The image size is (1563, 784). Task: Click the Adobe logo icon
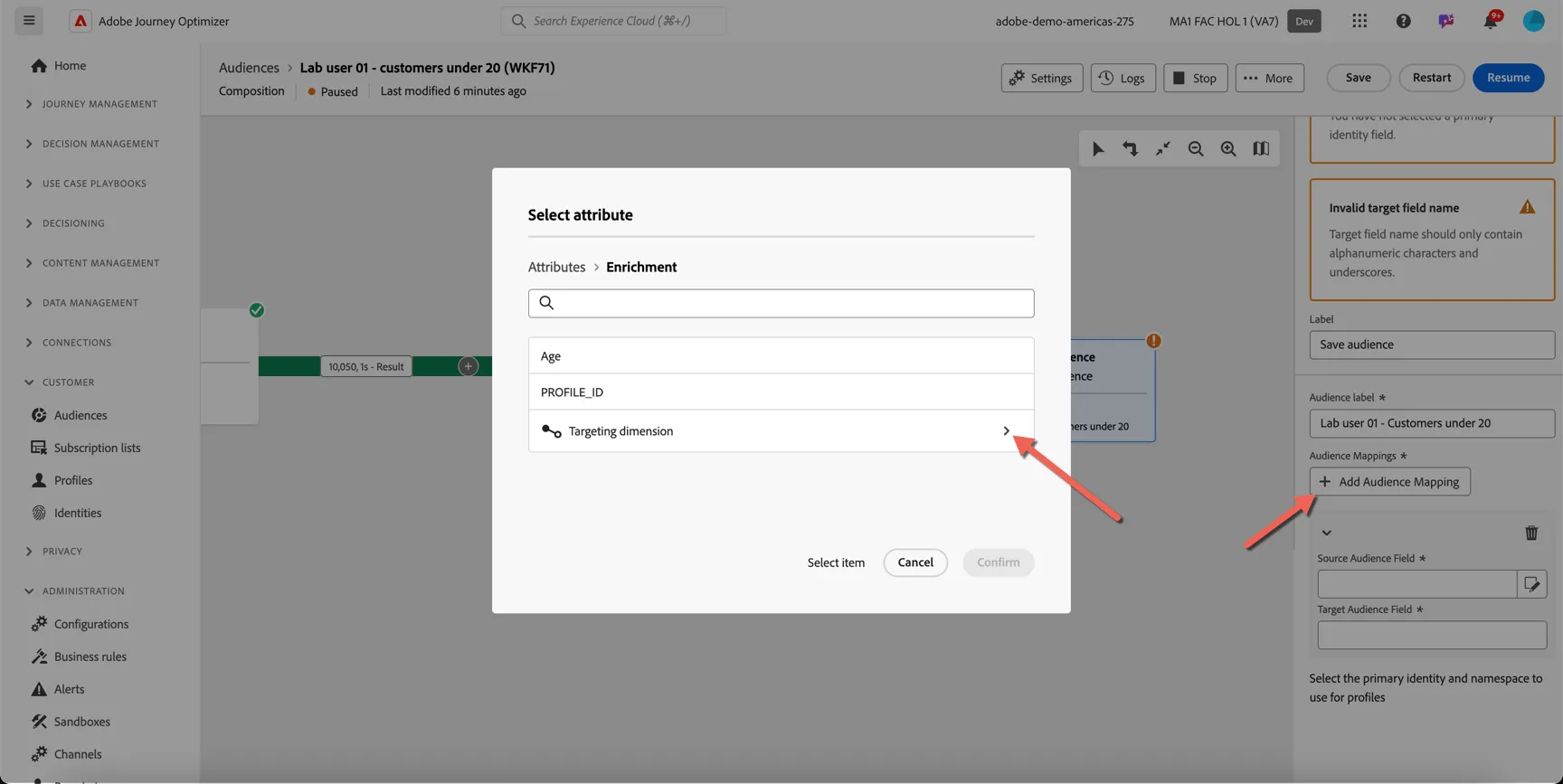(x=81, y=21)
